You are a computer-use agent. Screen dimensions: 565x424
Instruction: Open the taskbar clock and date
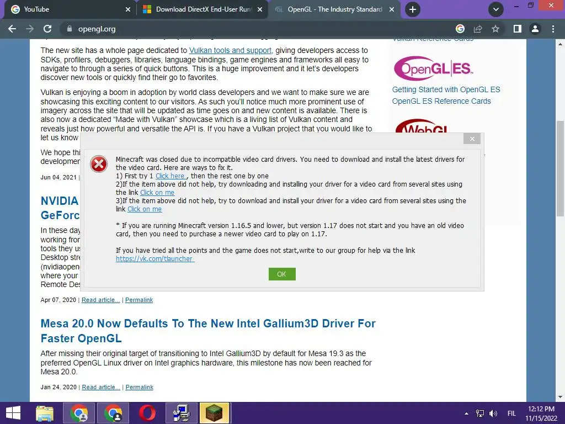pyautogui.click(x=541, y=413)
